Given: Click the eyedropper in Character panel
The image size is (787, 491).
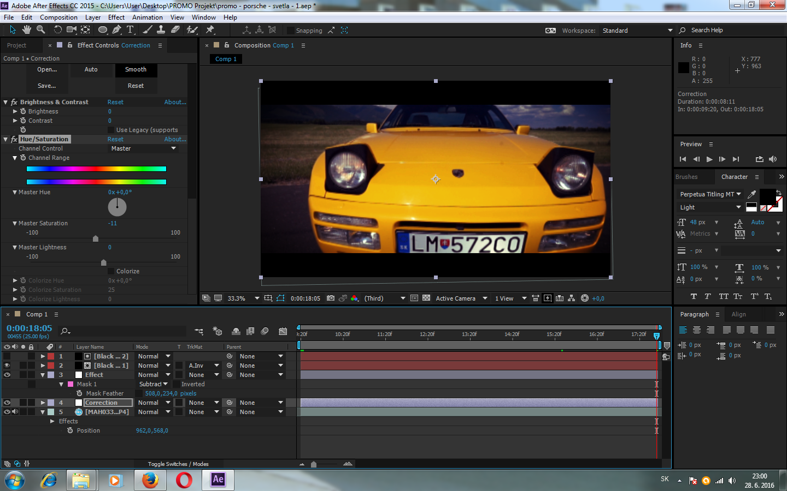Looking at the screenshot, I should 752,194.
